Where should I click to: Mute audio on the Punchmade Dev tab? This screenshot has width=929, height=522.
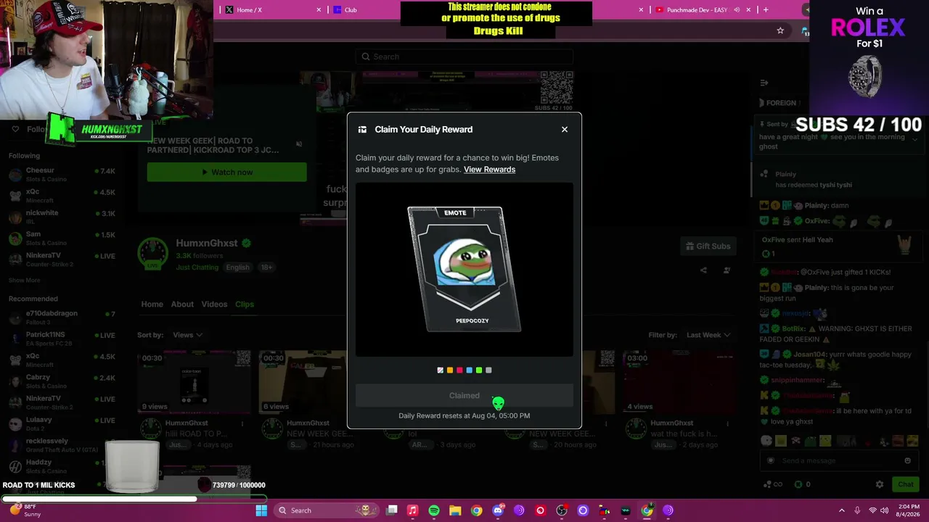737,9
